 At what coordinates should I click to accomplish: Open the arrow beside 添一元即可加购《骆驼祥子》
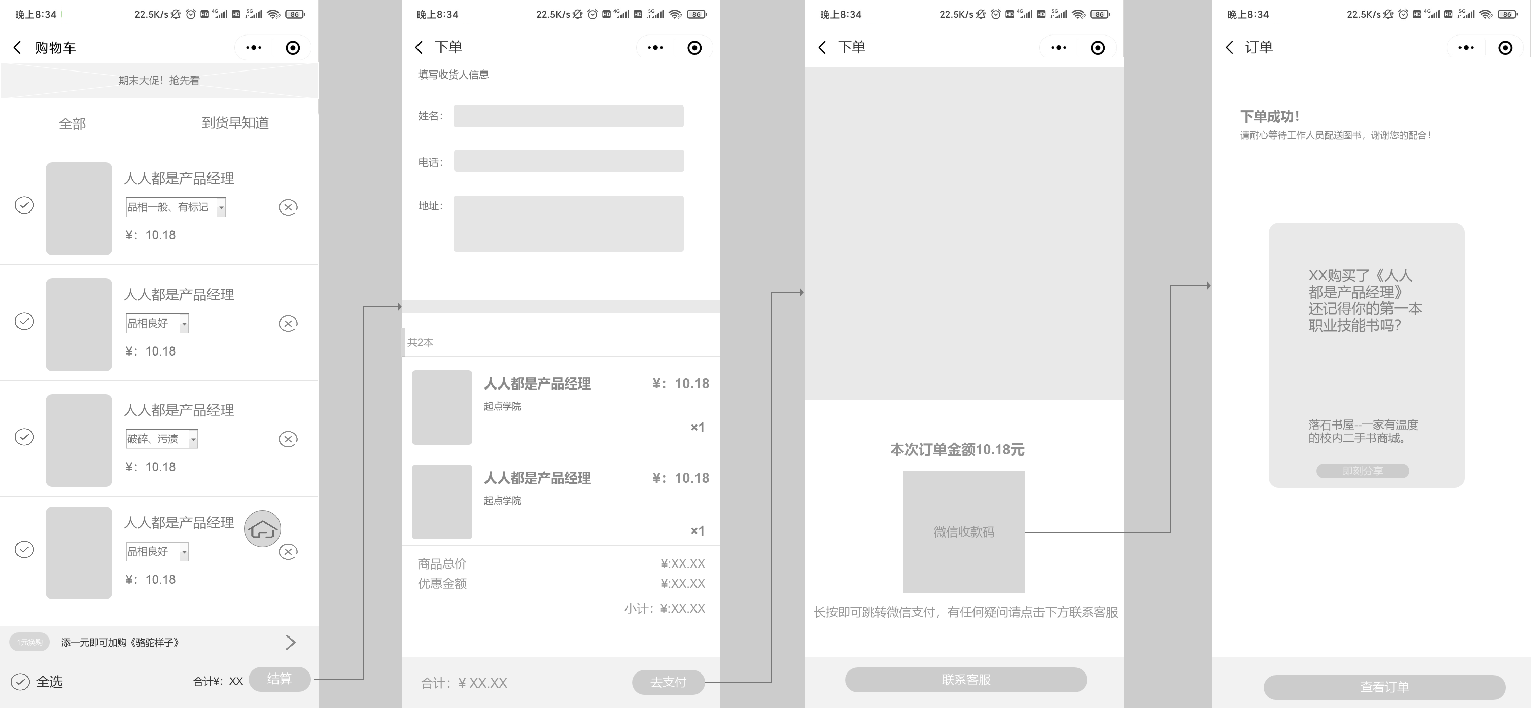point(290,642)
